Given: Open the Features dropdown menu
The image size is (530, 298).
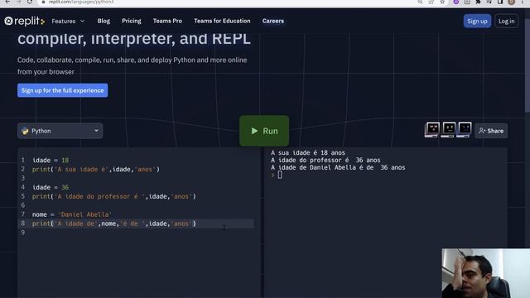Looking at the screenshot, I should pyautogui.click(x=68, y=21).
